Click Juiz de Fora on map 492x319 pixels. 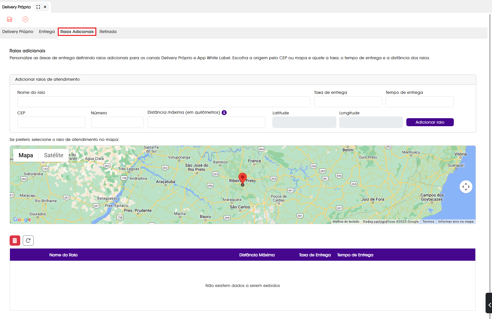[x=373, y=199]
